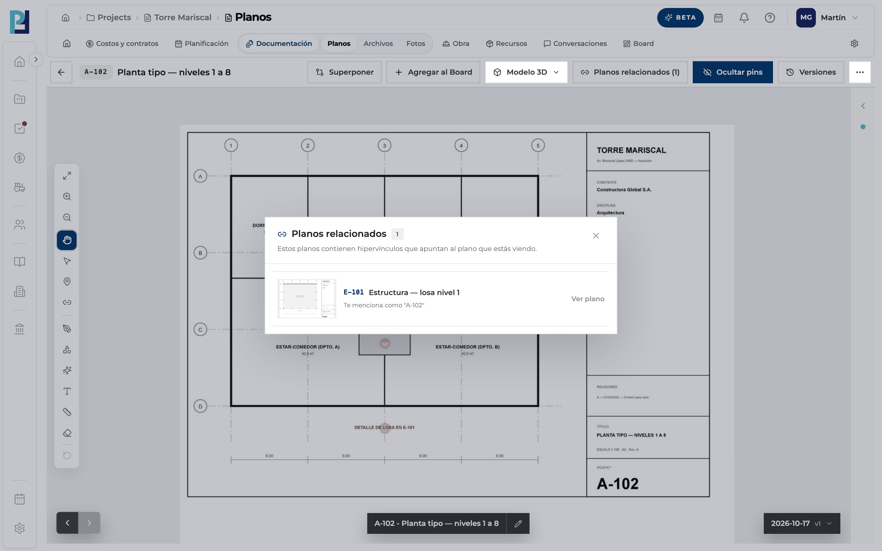Click Agregar al Board button
Viewport: 882px width, 551px height.
(433, 72)
